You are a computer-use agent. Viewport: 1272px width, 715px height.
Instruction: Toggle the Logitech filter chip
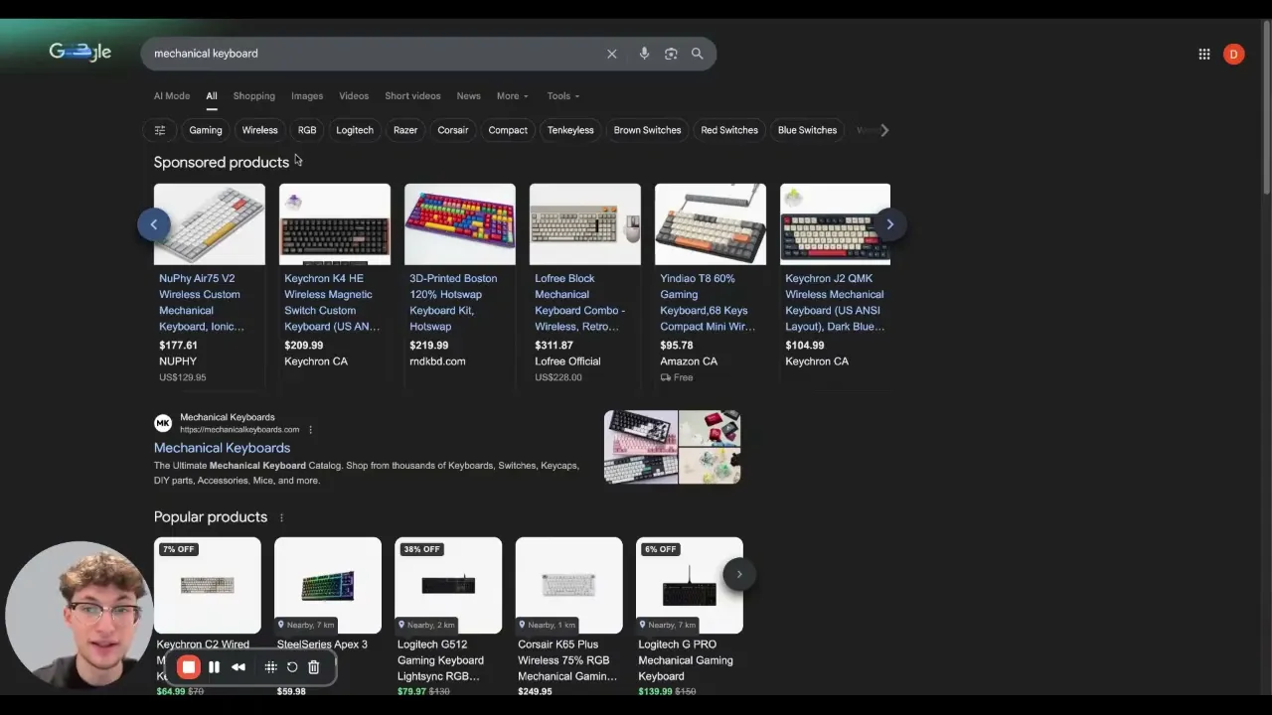coord(355,130)
